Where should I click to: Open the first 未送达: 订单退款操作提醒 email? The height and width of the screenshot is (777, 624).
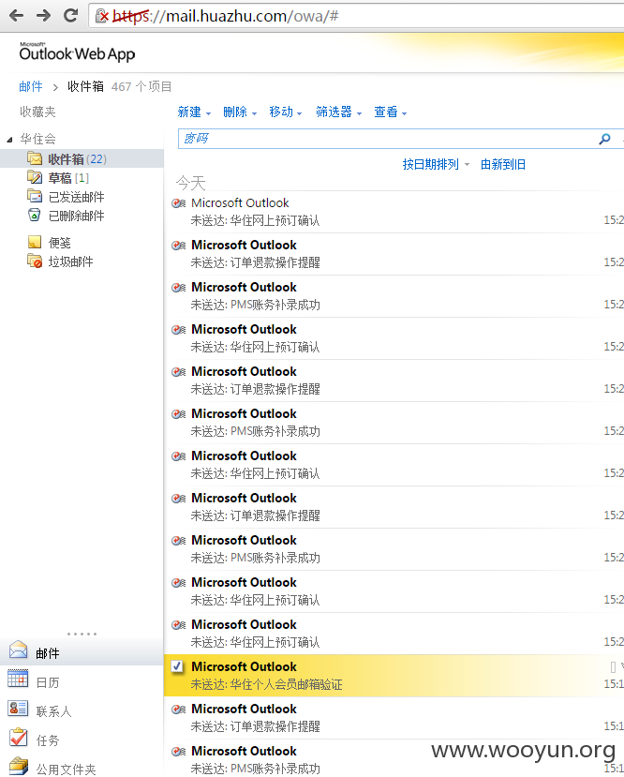click(x=394, y=254)
